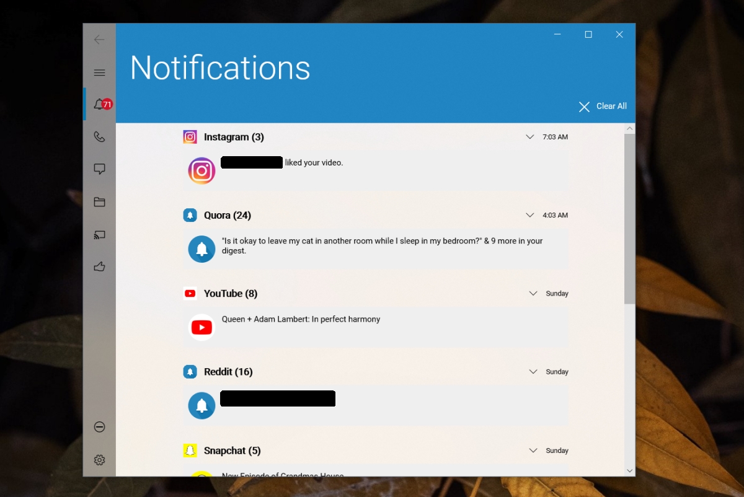The image size is (744, 497).
Task: Open 'Queen + Adam Lambert: In perfect harmony'
Action: [376, 327]
